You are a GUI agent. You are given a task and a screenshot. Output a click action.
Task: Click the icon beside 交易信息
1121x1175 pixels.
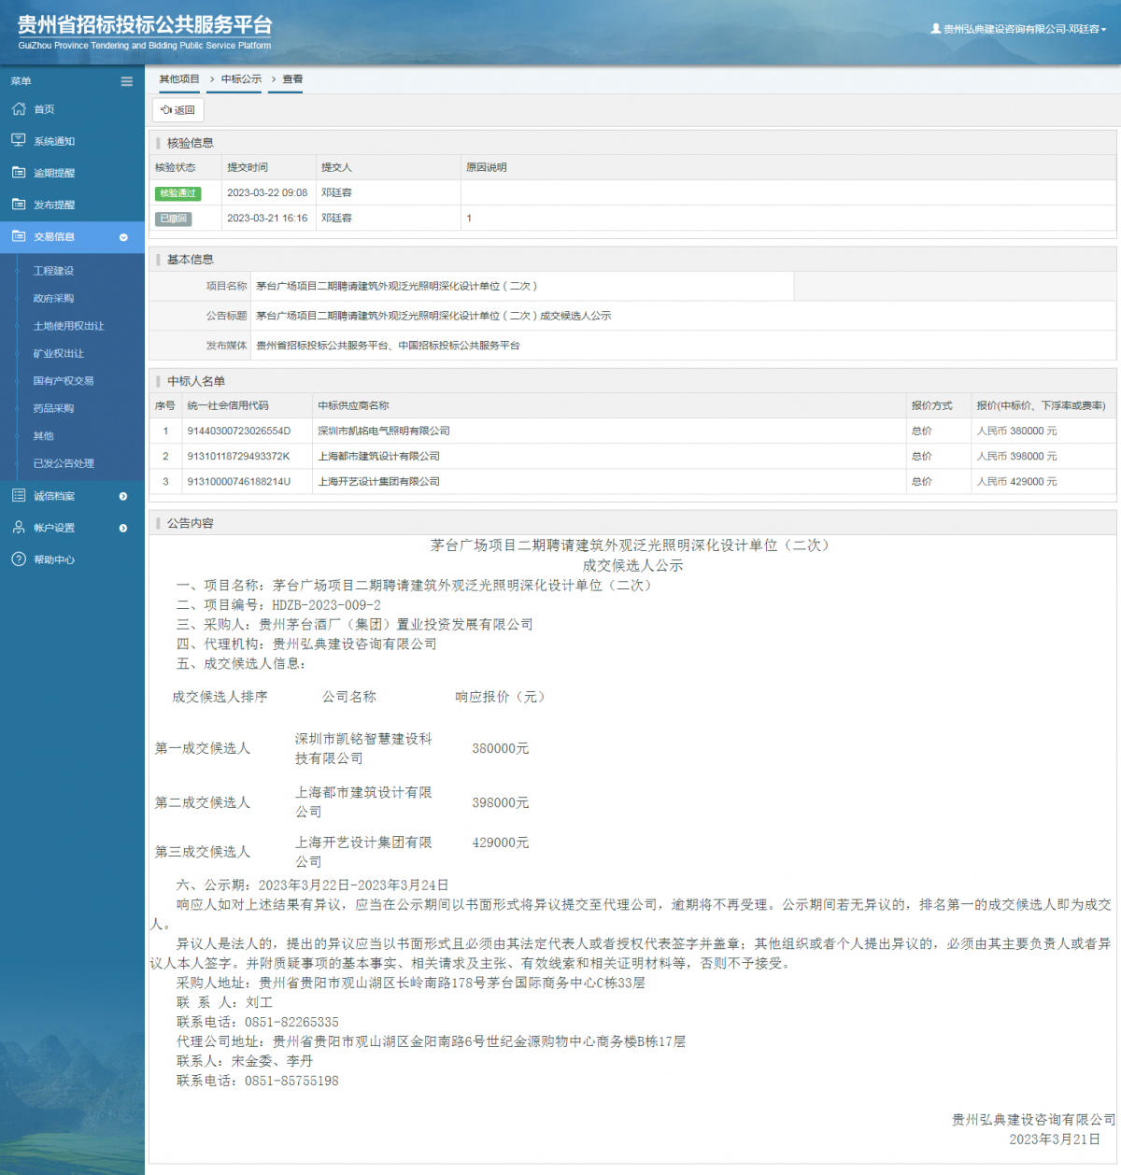click(19, 236)
